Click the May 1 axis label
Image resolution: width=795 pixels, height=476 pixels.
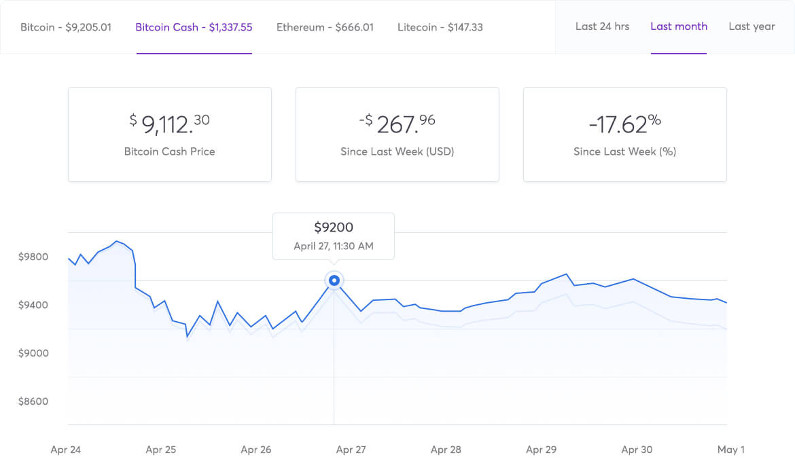point(731,450)
